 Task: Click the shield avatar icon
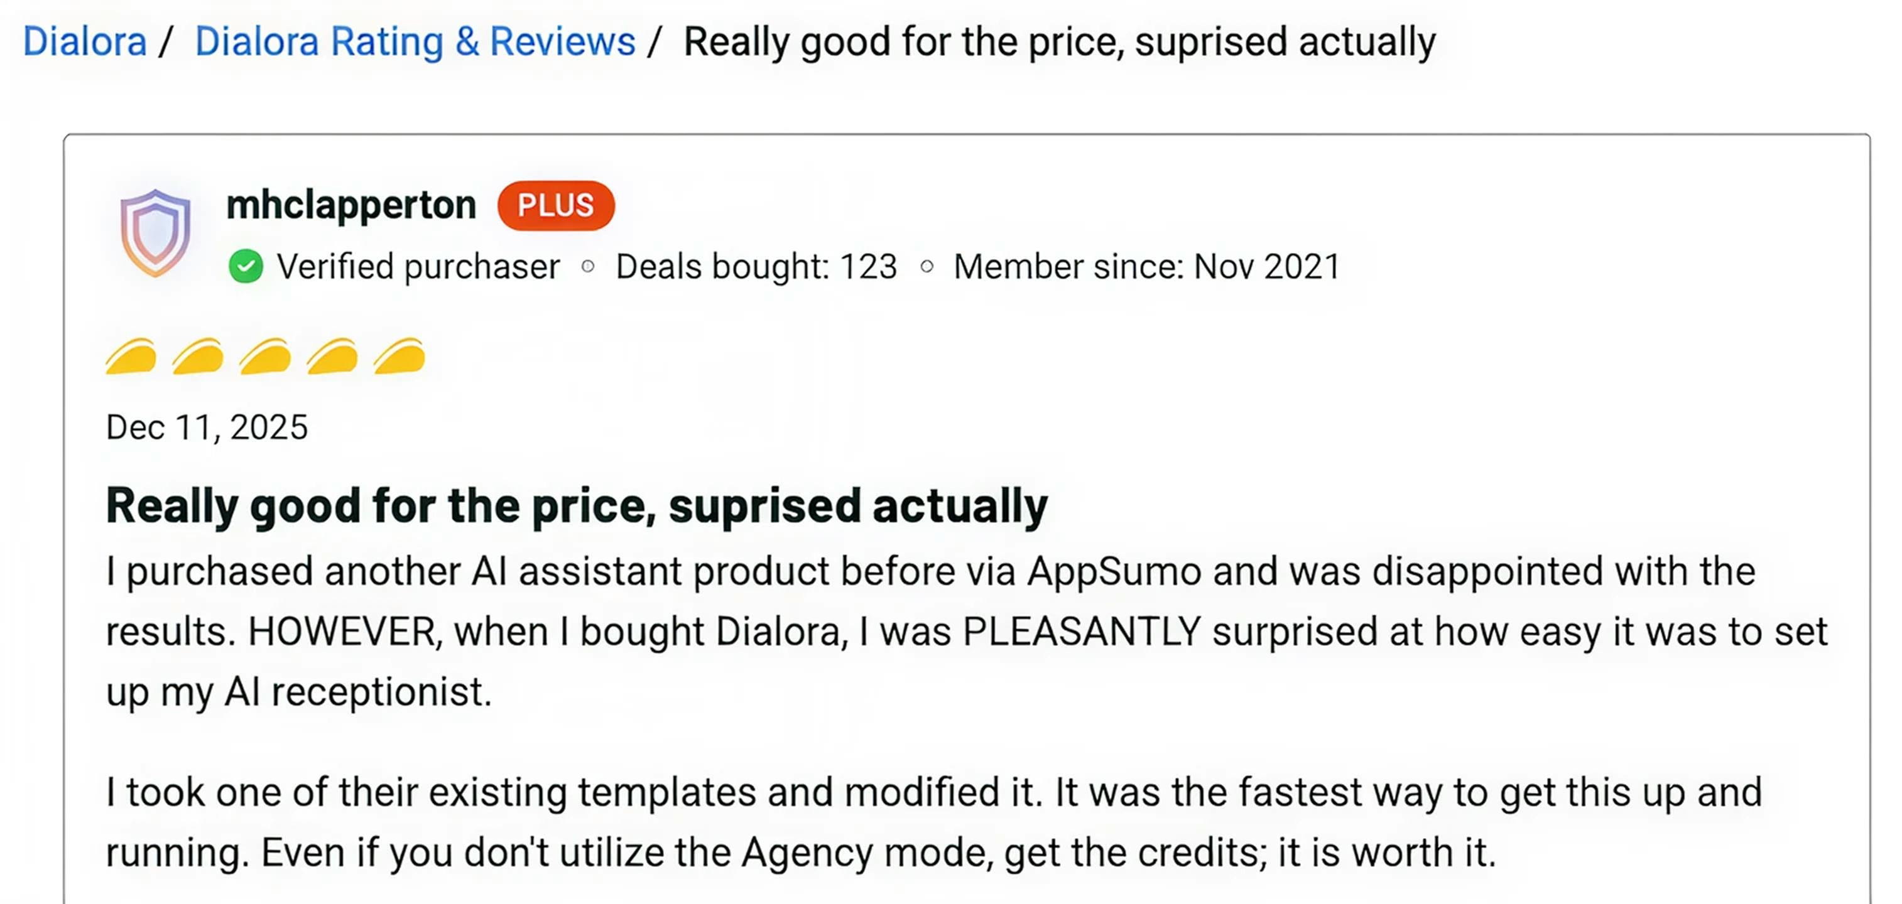(x=155, y=232)
